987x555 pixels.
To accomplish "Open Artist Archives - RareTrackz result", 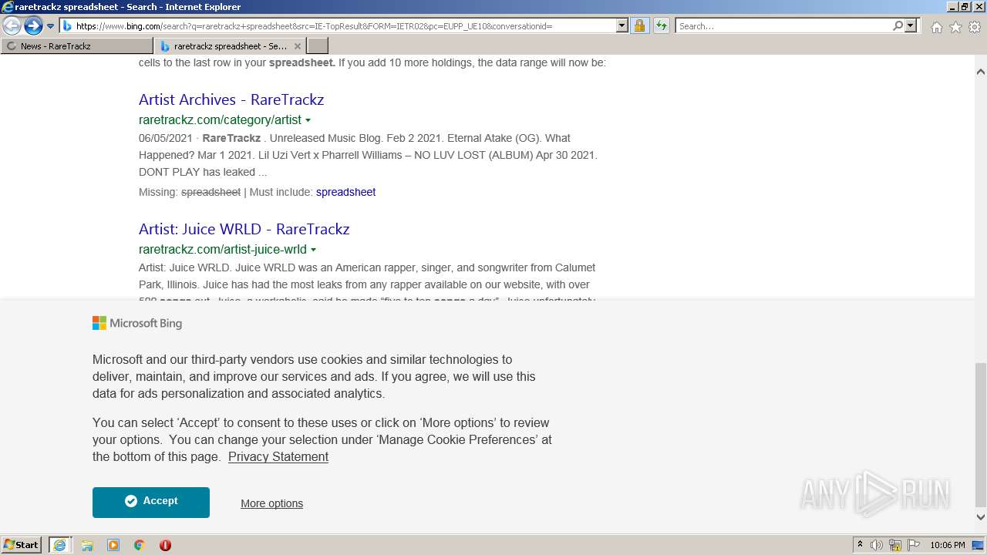I will [x=231, y=99].
